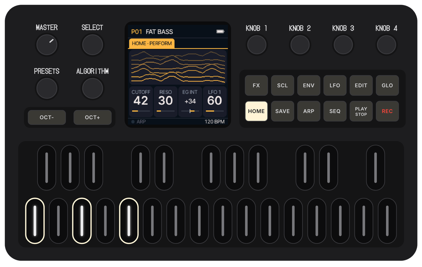Click the EG INT value +34 on the display
This screenshot has width=422, height=267.
(x=190, y=101)
